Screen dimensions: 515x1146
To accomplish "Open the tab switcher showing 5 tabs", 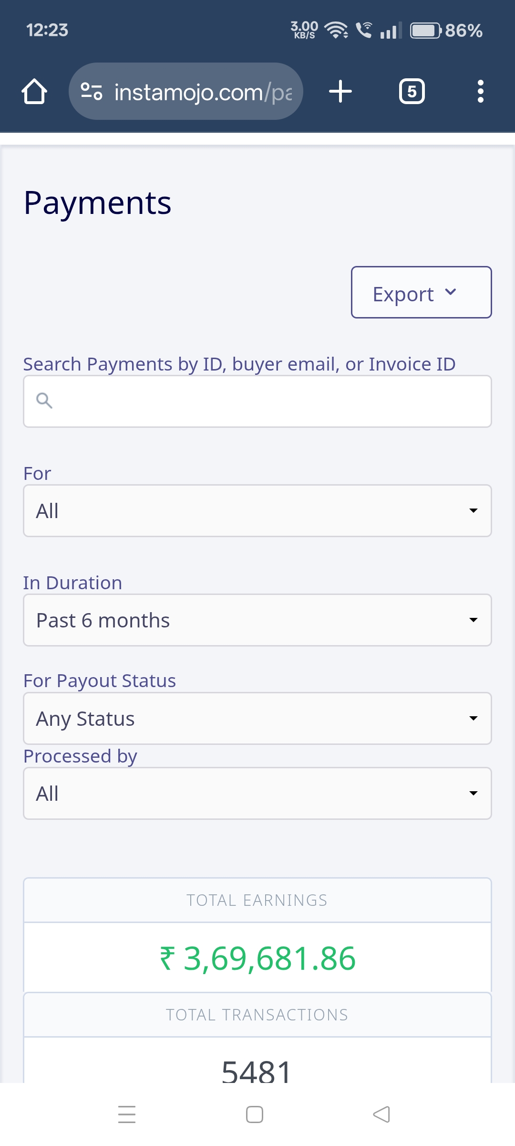I will click(412, 91).
